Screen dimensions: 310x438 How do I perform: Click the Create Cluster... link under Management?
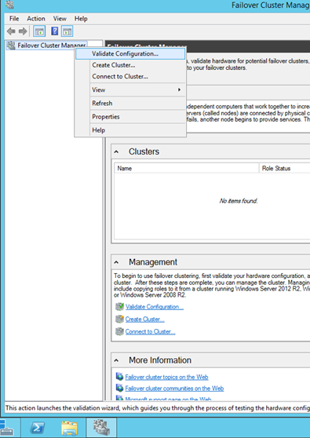pos(144,319)
